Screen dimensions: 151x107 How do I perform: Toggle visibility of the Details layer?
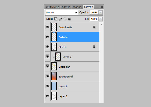(47, 37)
